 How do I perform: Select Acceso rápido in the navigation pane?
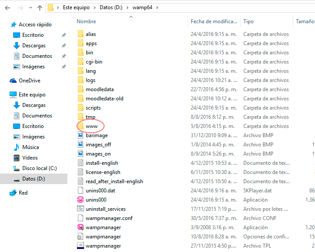tap(35, 25)
